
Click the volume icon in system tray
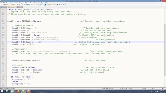pyautogui.click(x=158, y=91)
